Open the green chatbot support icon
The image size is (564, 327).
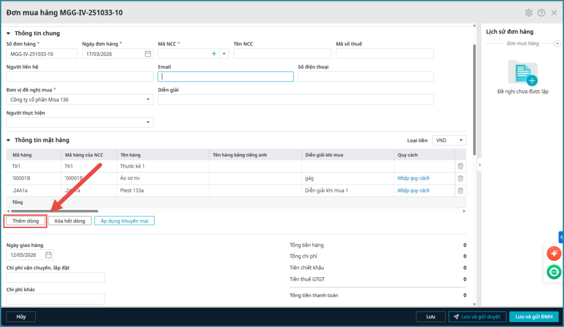(x=554, y=271)
